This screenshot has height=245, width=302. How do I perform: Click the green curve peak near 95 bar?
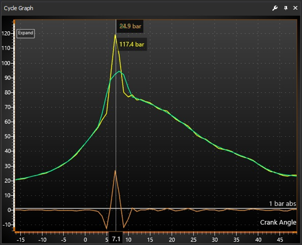[x=119, y=71]
